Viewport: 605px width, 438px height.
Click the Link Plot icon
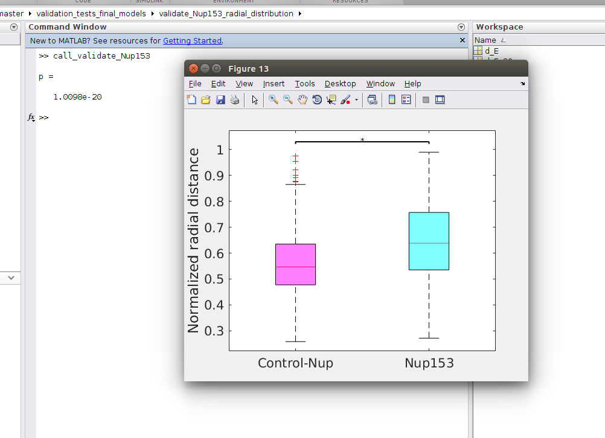point(373,100)
